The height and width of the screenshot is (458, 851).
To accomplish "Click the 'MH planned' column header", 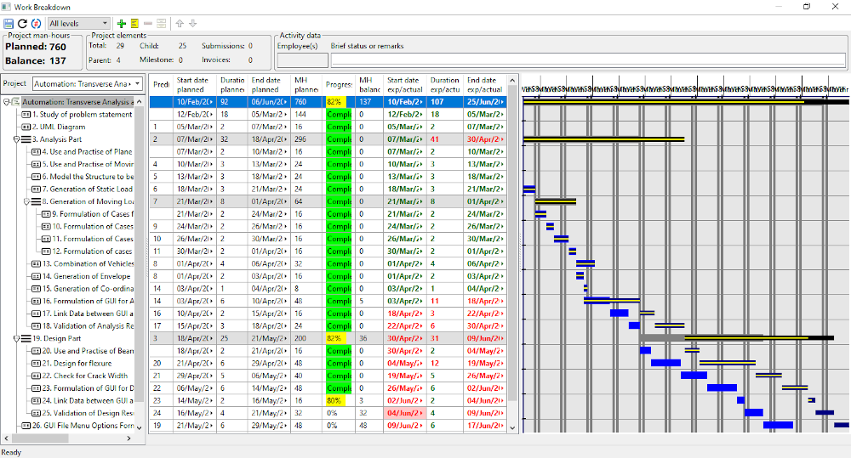I will pyautogui.click(x=306, y=84).
